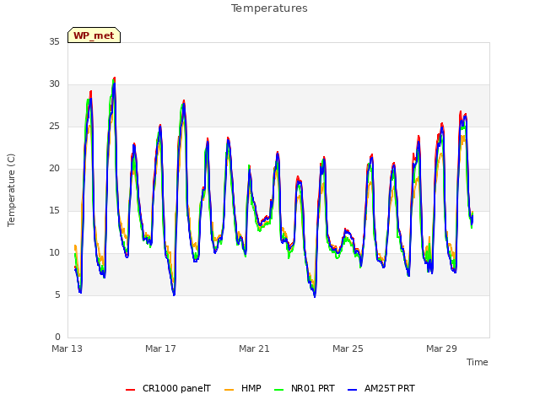This screenshot has height=405, width=540.
Task: Click the 5 y-axis tick label
Action: [57, 295]
